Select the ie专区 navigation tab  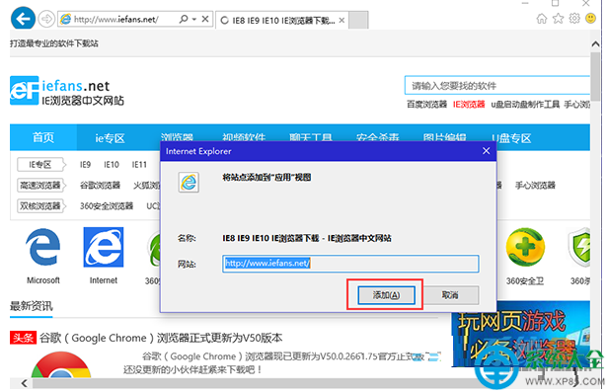[x=110, y=138]
